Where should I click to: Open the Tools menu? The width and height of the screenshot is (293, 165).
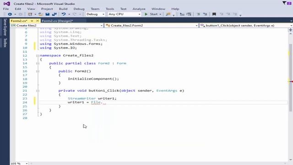pyautogui.click(x=110, y=9)
